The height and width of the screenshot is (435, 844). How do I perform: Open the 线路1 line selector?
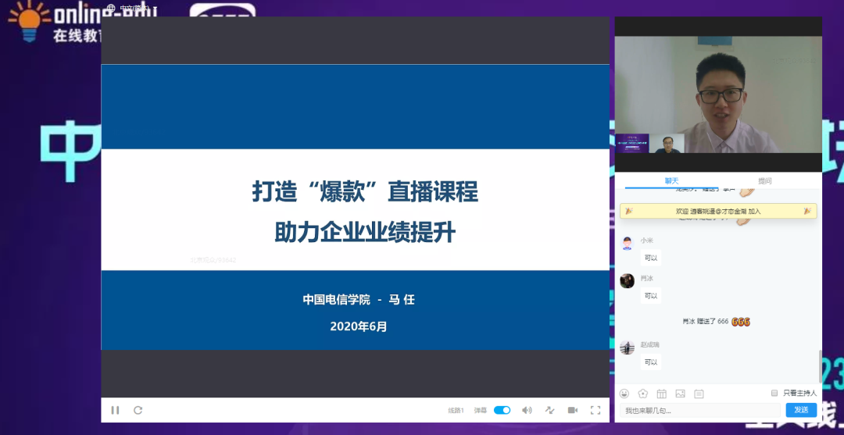pyautogui.click(x=456, y=410)
